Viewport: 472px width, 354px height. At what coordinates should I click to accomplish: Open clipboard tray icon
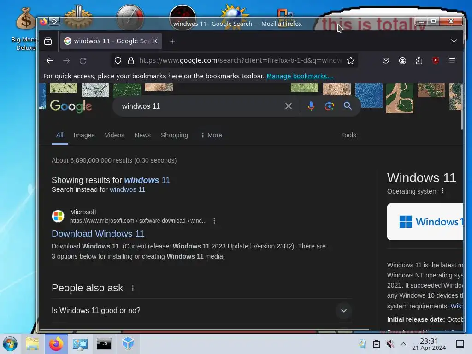[376, 344]
